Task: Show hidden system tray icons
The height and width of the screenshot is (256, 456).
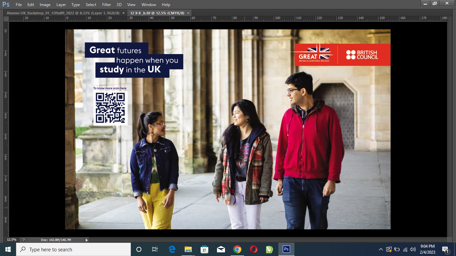Action: point(381,249)
